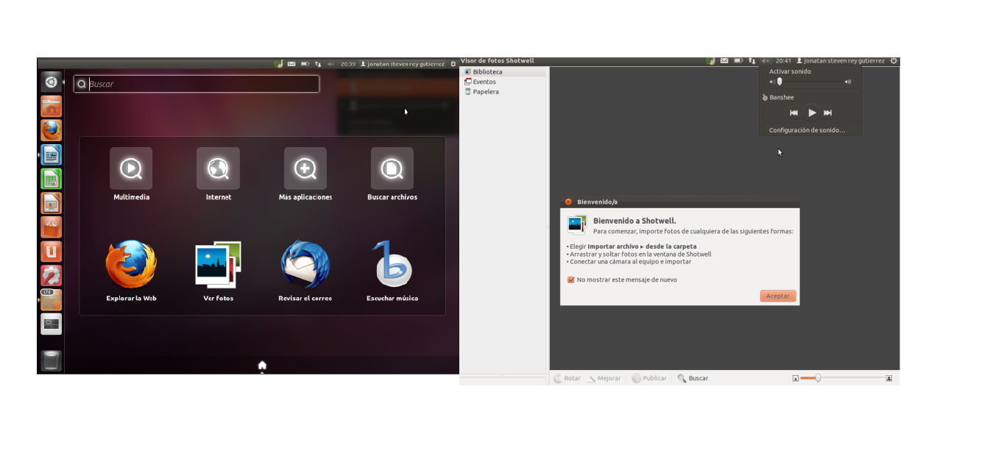Launch Firefox from the Ubuntu launcher
Screen dimensions: 1001x459
click(x=51, y=130)
